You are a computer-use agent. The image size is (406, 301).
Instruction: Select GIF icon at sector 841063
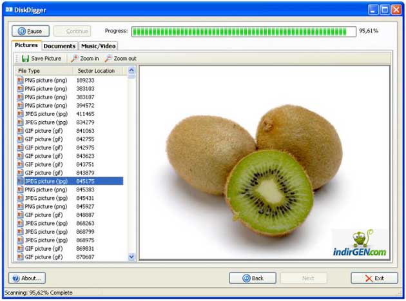pyautogui.click(x=20, y=131)
